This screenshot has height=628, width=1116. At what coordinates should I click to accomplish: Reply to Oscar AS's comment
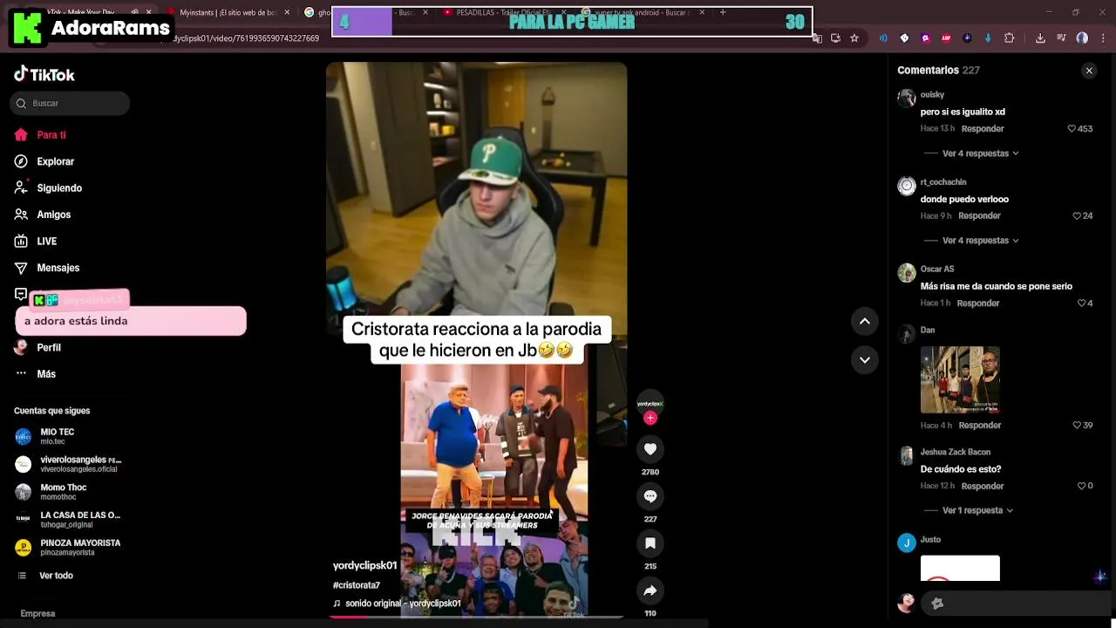click(x=978, y=304)
